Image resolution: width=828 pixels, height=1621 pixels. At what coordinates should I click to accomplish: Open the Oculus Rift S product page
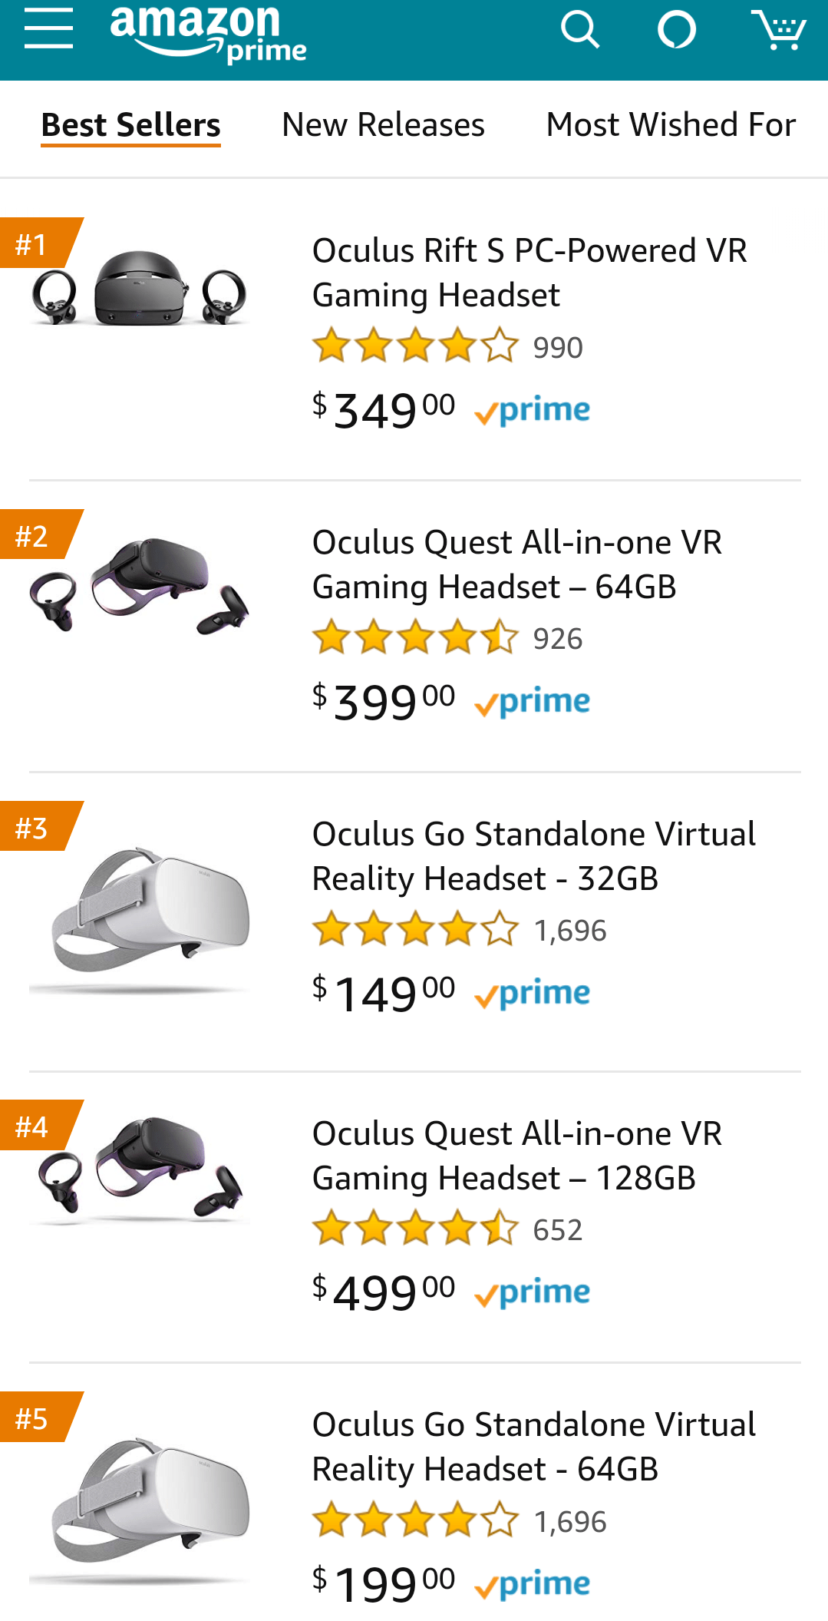[x=529, y=272]
